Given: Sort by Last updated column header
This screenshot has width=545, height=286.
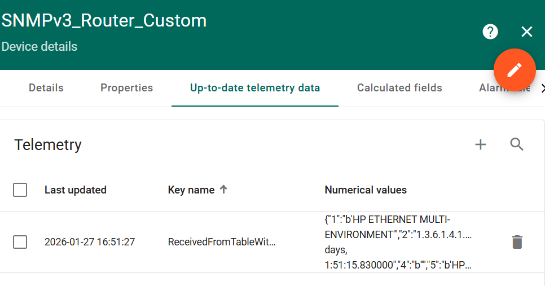Looking at the screenshot, I should (x=76, y=190).
